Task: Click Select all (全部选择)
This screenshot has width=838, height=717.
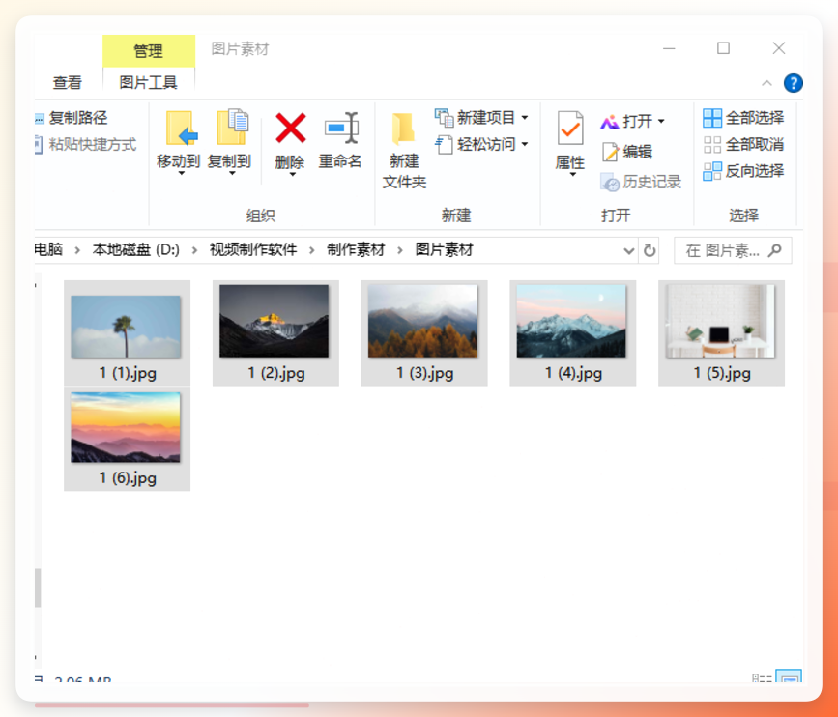Action: coord(743,118)
